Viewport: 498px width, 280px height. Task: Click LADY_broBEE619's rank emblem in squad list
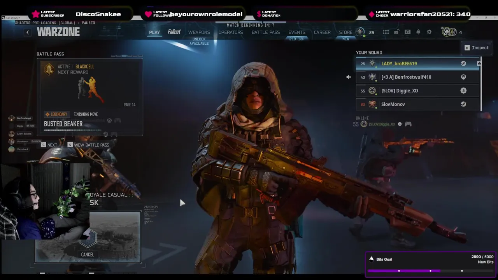[372, 63]
